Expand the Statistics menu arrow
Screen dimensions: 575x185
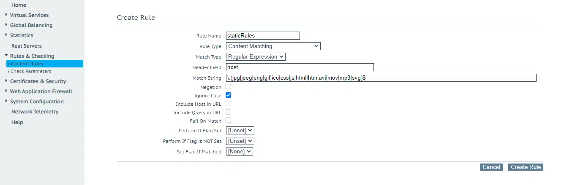(6, 35)
